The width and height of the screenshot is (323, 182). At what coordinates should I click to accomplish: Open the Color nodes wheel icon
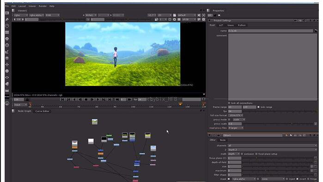tap(7, 39)
